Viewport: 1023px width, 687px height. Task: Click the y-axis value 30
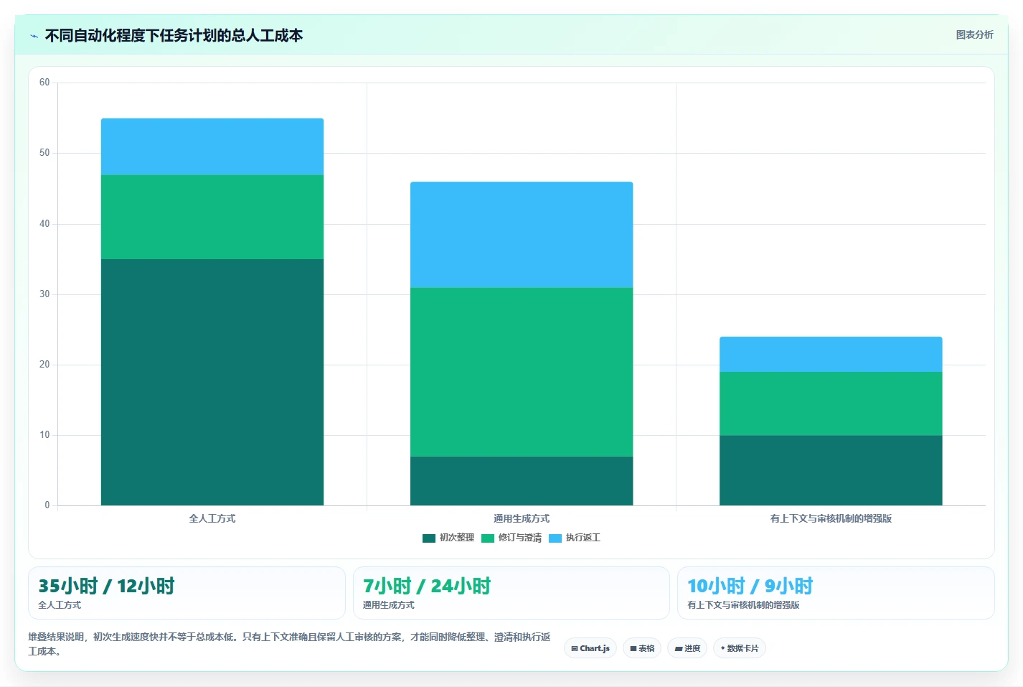click(x=44, y=294)
